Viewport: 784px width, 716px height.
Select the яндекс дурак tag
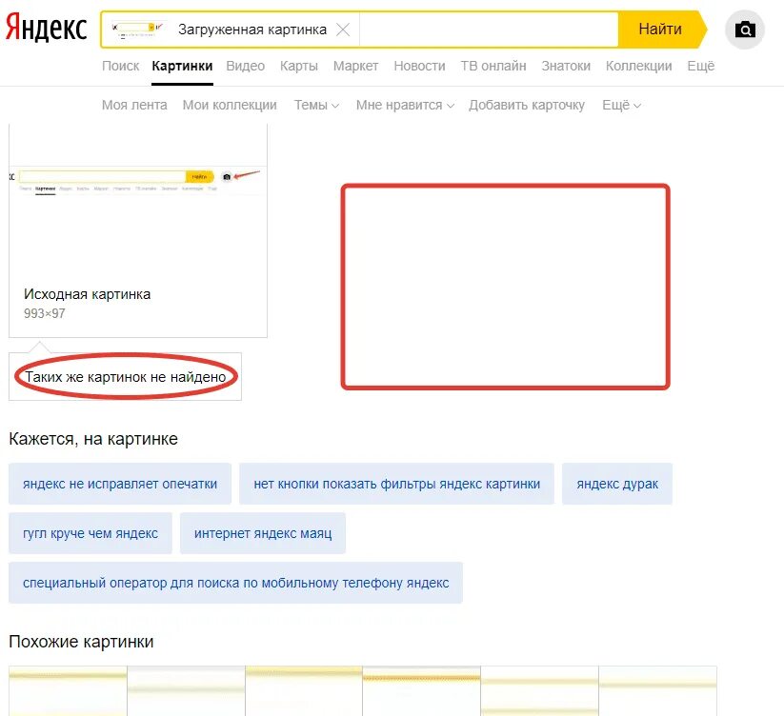pos(617,484)
